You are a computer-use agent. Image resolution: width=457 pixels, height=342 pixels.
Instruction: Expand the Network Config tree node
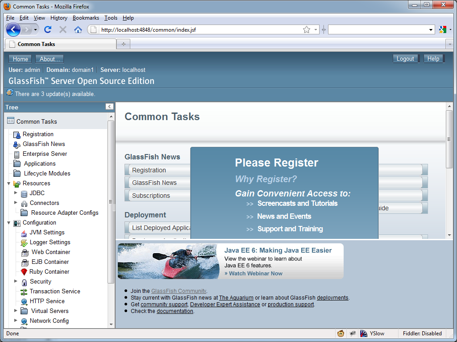pos(16,320)
